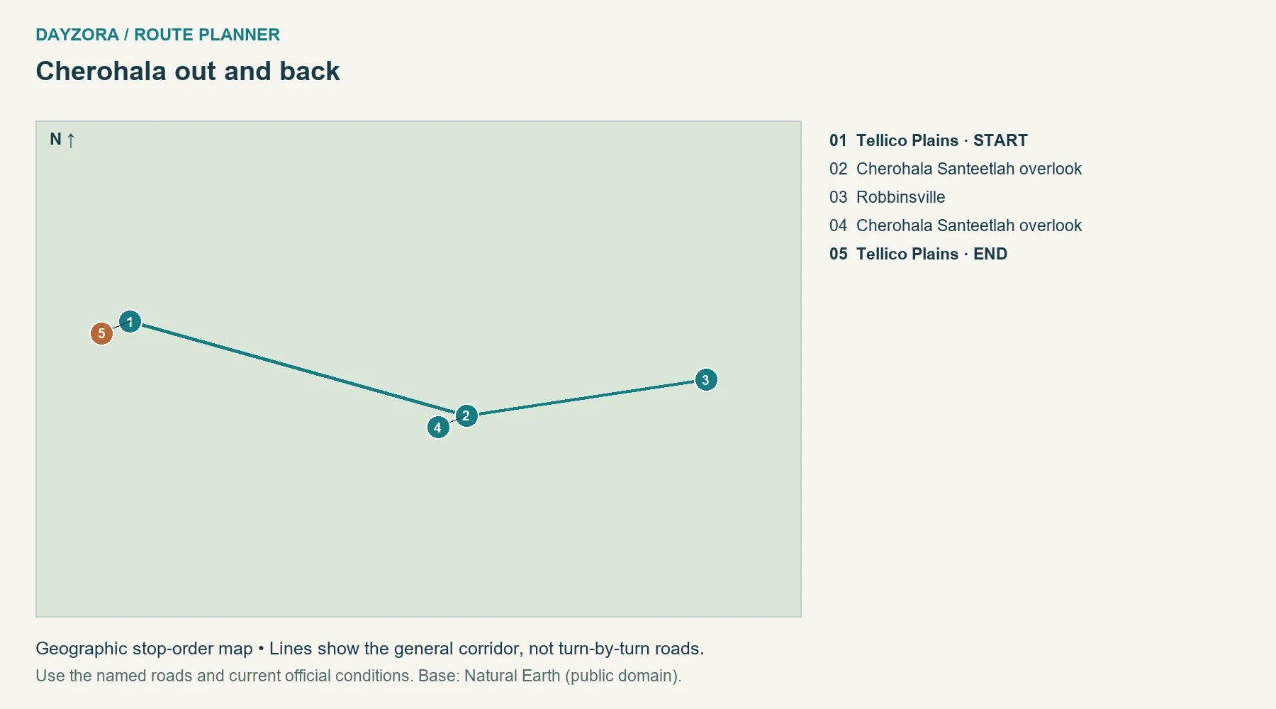Image resolution: width=1276 pixels, height=709 pixels.
Task: Click the Geographic stop-order map text
Action: [144, 649]
